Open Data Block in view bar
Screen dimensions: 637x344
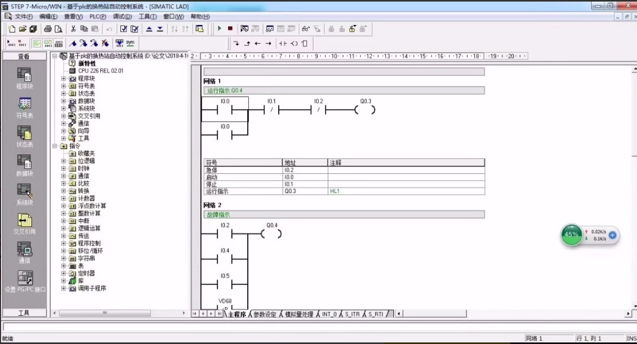pos(24,166)
